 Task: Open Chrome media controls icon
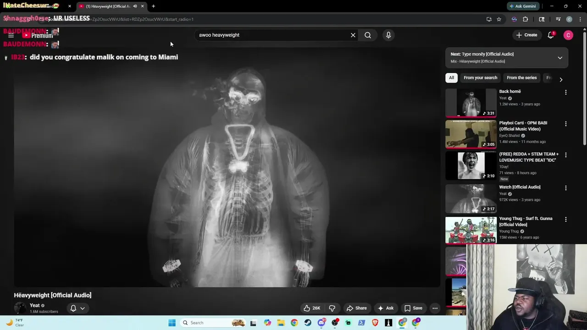tap(558, 19)
